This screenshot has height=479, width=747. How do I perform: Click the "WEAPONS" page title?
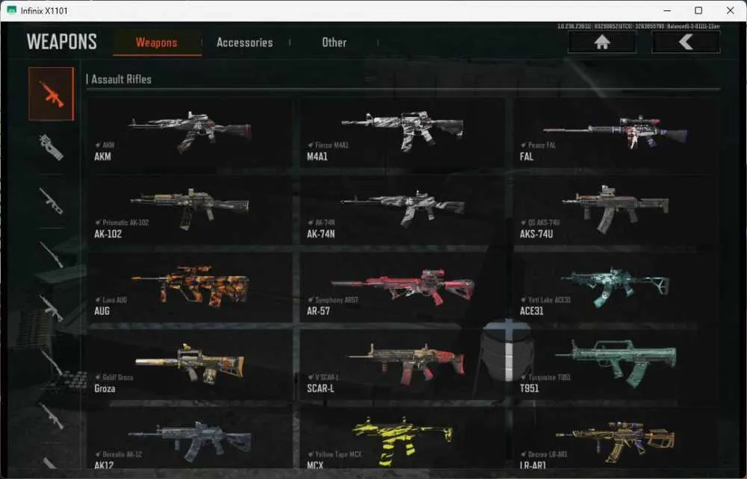[62, 42]
